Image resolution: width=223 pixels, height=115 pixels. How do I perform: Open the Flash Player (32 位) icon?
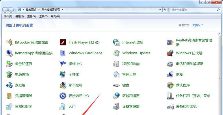click(x=63, y=42)
